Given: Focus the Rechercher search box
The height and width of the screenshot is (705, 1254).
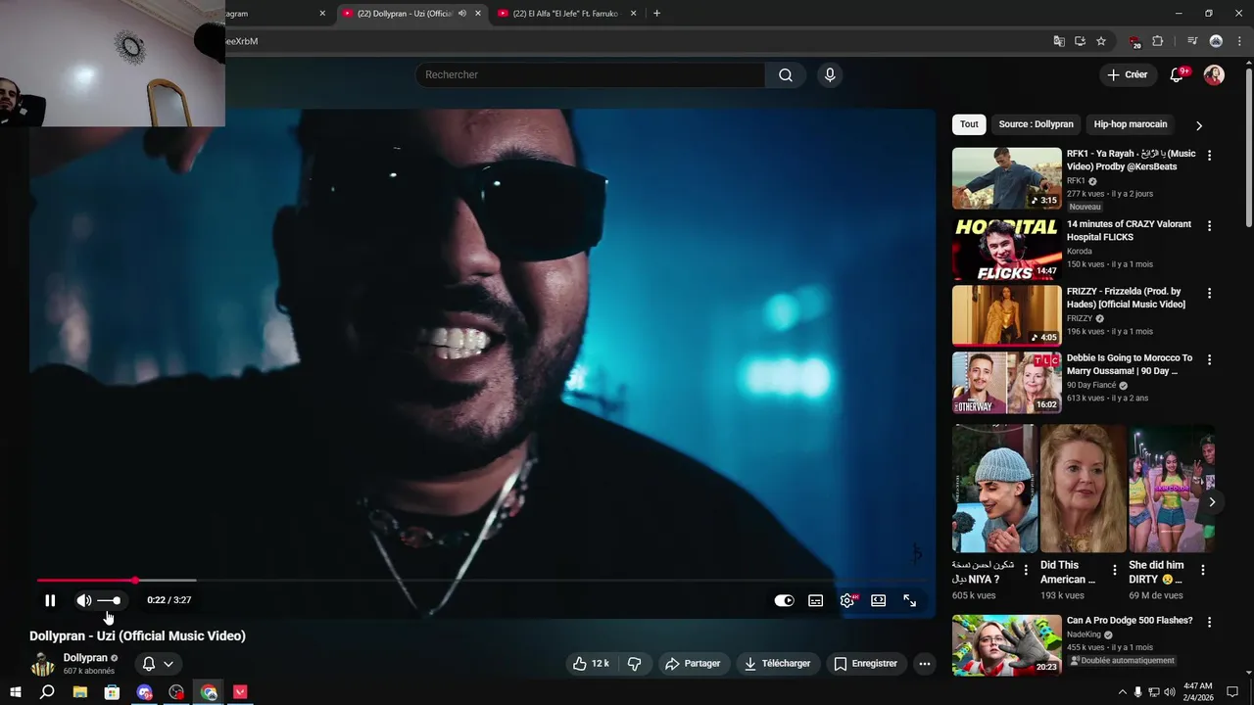Looking at the screenshot, I should click(x=590, y=74).
